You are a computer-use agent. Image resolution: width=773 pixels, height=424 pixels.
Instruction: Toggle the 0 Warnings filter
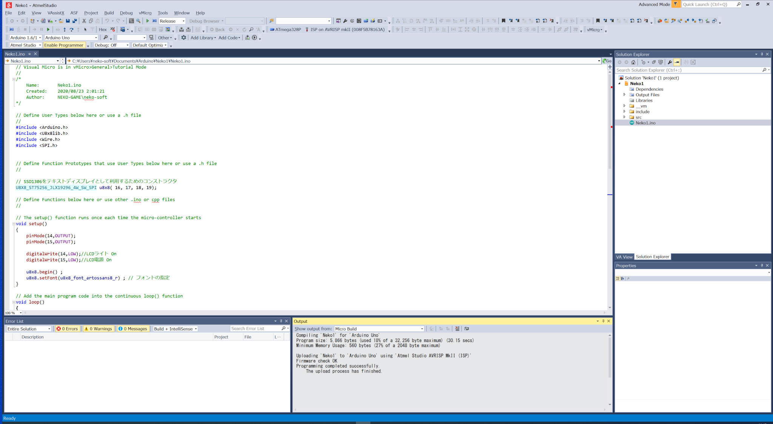click(98, 329)
